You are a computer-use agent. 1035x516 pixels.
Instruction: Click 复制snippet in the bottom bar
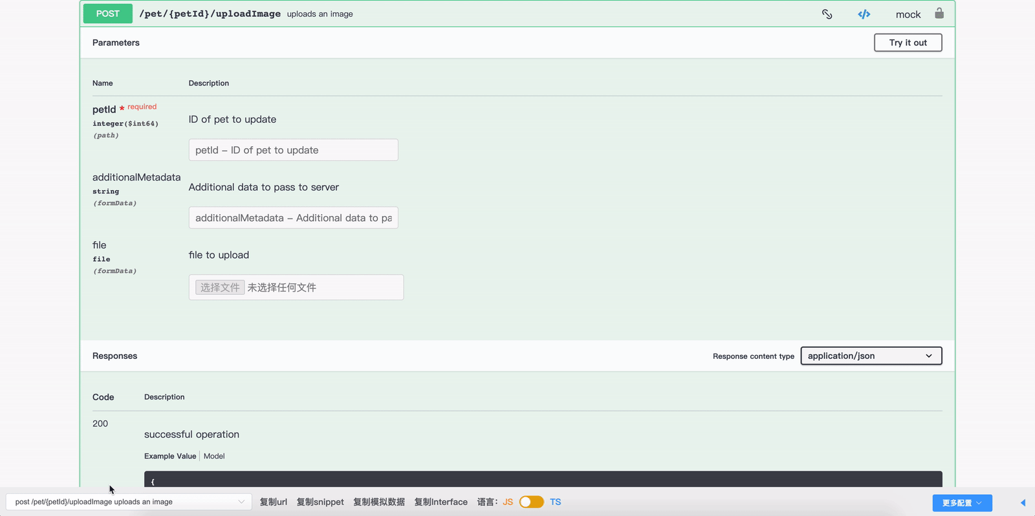320,502
